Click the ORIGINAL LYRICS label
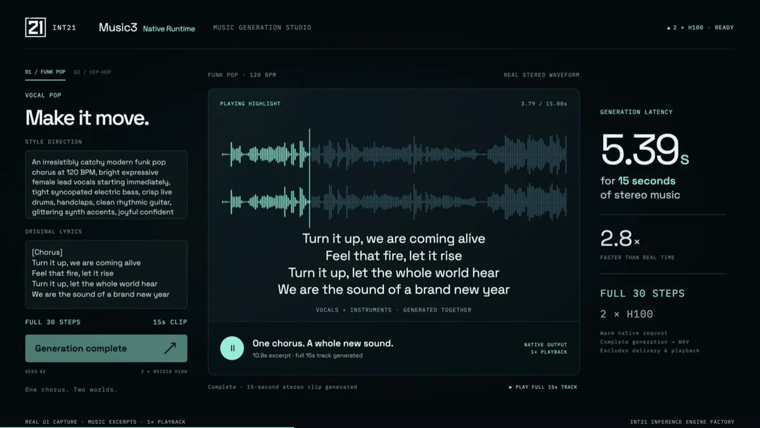 click(54, 232)
